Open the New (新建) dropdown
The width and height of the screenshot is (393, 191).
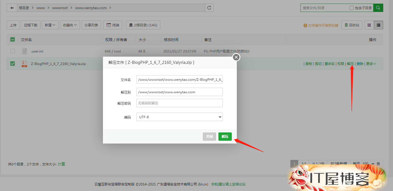(x=50, y=25)
